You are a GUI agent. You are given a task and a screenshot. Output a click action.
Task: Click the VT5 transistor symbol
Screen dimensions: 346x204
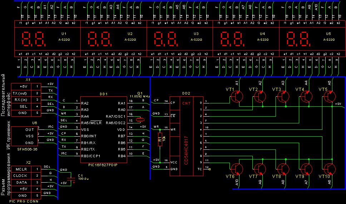click(329, 97)
